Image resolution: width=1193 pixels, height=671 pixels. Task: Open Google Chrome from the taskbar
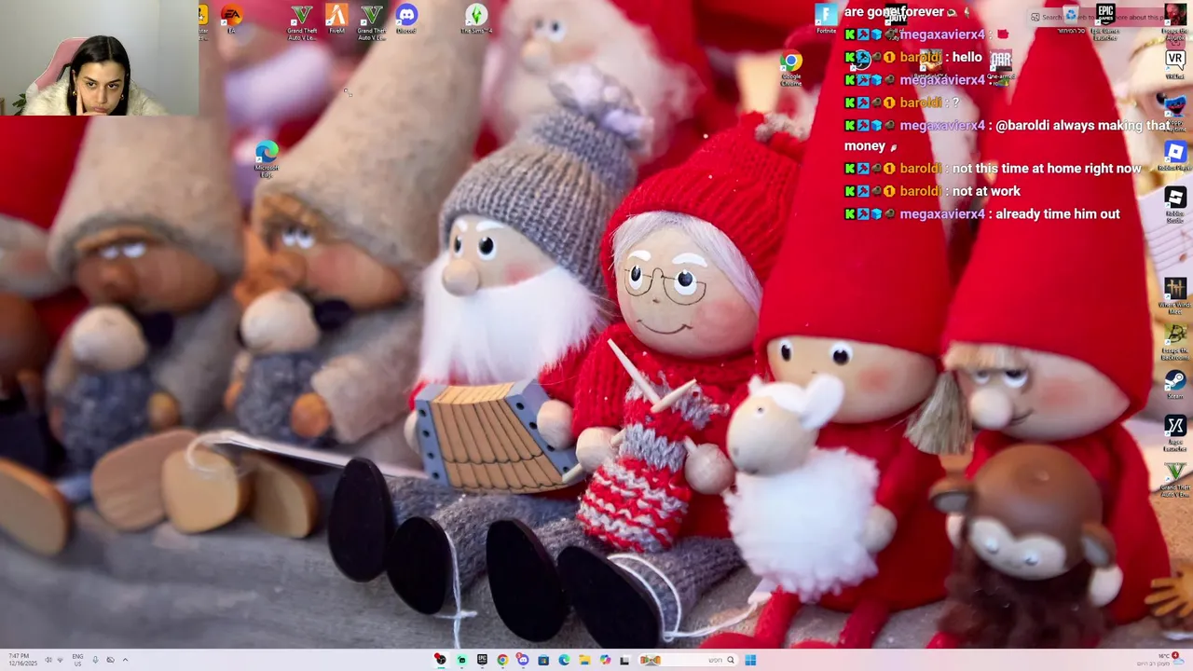502,660
